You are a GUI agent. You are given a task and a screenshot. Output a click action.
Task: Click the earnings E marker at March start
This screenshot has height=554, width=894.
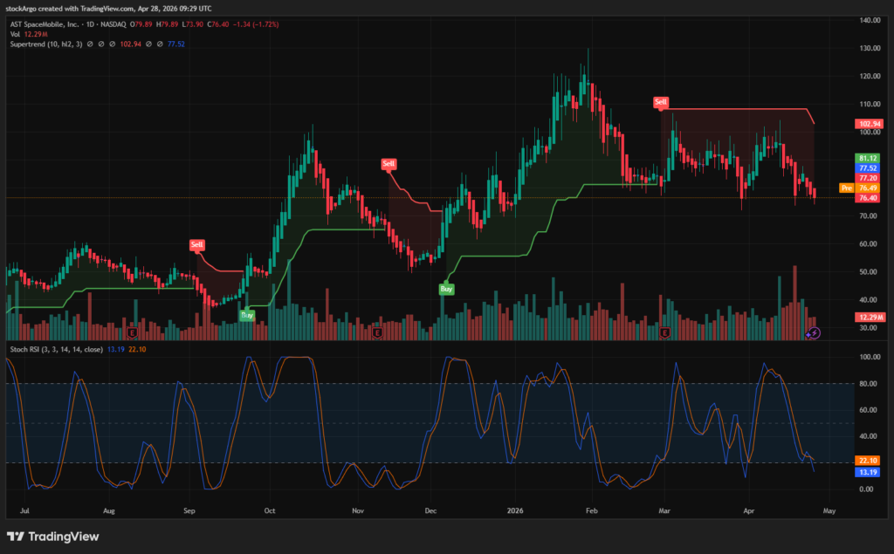(x=664, y=332)
